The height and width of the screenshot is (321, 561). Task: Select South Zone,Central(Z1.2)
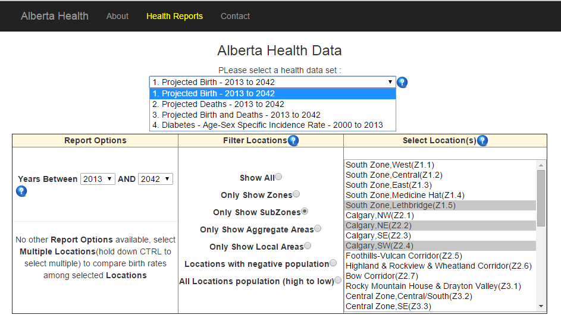(440, 175)
